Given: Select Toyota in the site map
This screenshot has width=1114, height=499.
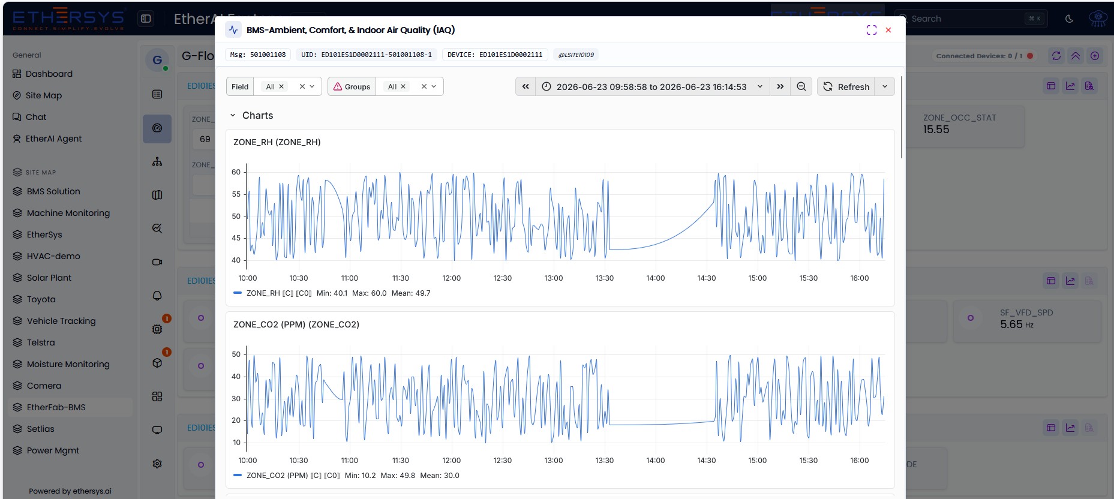Looking at the screenshot, I should tap(41, 299).
